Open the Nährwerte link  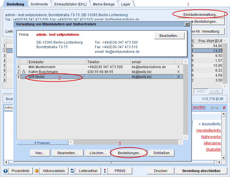212,137
